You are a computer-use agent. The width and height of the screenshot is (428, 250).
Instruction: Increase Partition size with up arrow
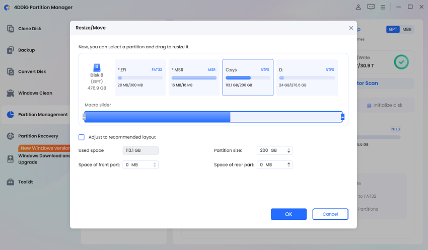pos(289,149)
